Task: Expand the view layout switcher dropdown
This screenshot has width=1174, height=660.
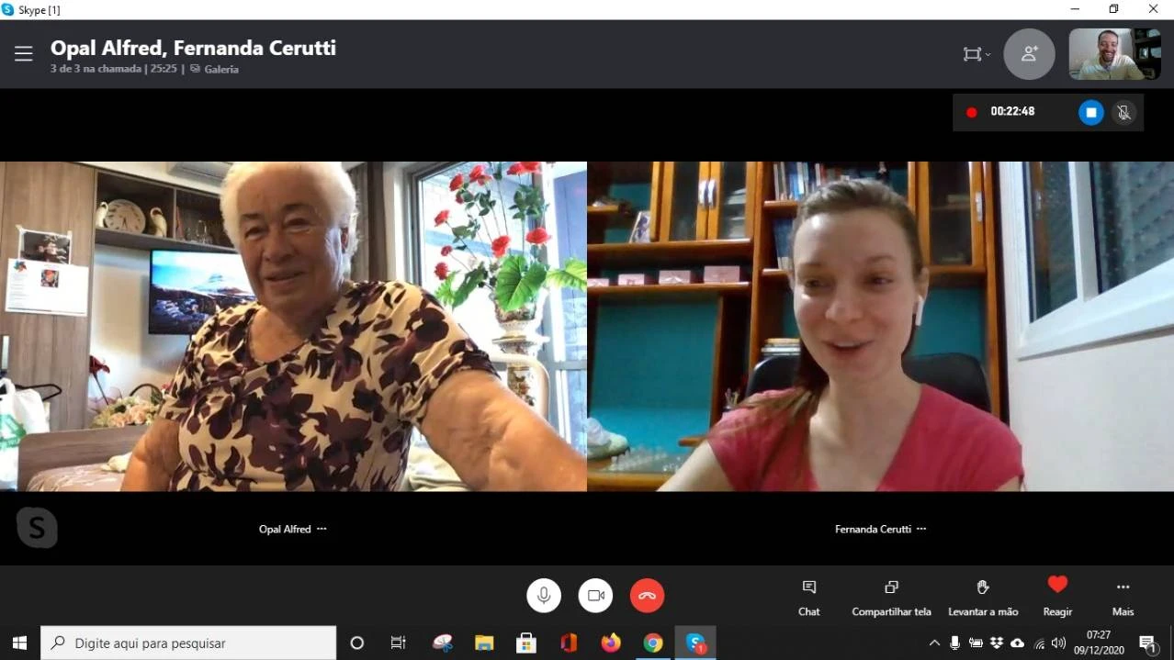Action: pos(976,54)
